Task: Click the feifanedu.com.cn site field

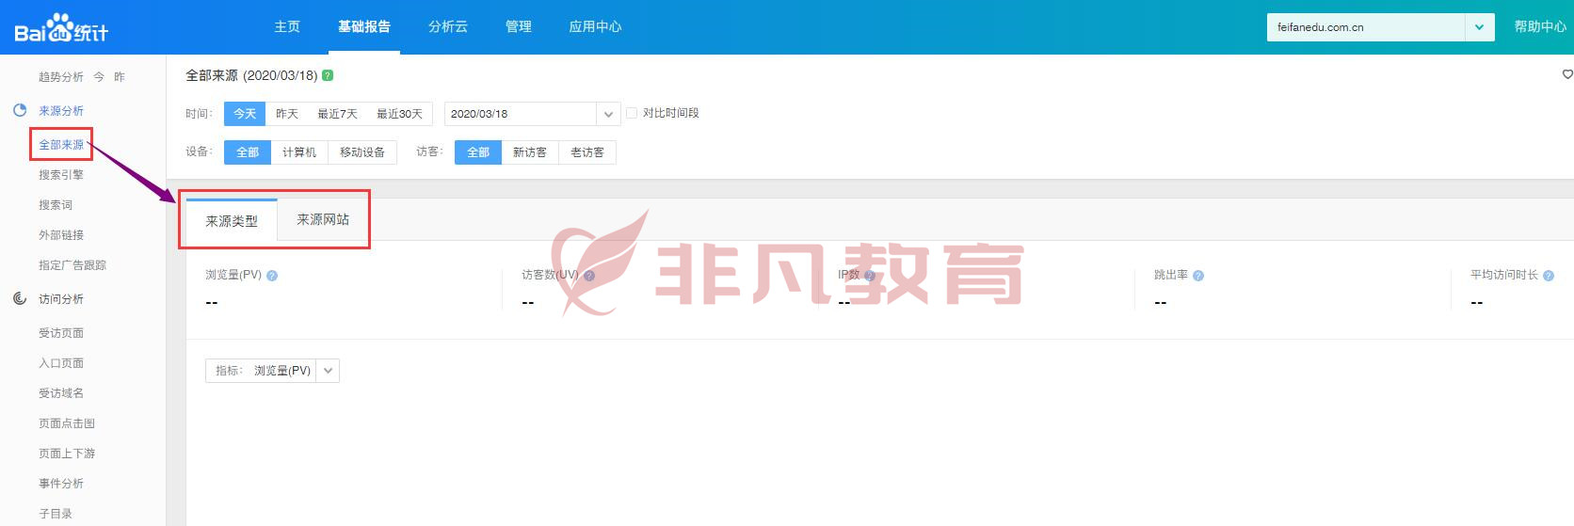Action: tap(1366, 27)
